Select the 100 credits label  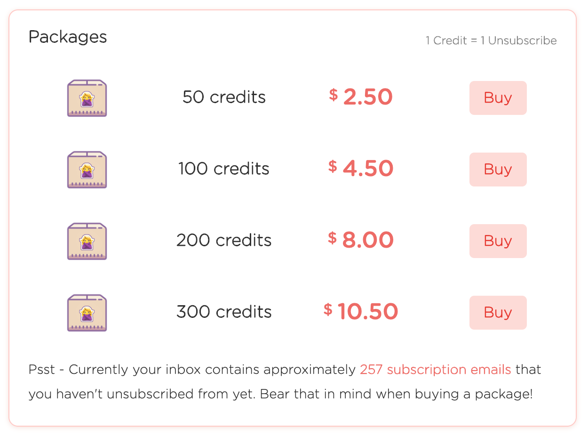tap(224, 169)
